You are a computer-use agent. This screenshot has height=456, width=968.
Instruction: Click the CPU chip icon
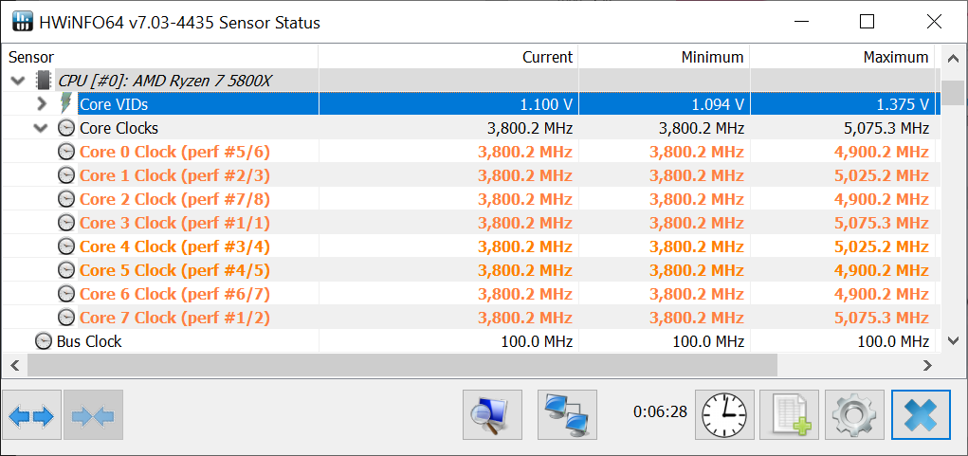pyautogui.click(x=44, y=81)
